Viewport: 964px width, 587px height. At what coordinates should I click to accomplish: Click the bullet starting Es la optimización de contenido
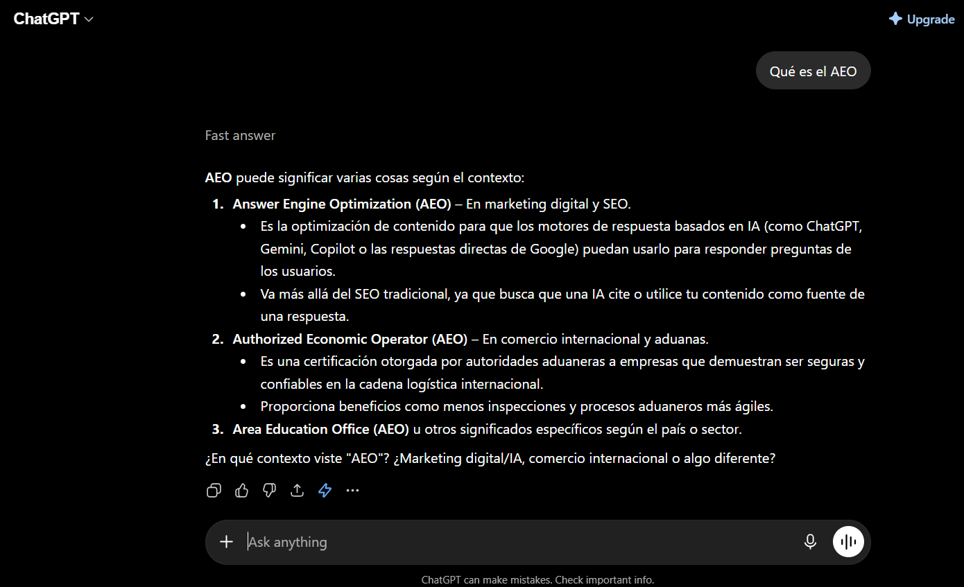click(x=562, y=249)
